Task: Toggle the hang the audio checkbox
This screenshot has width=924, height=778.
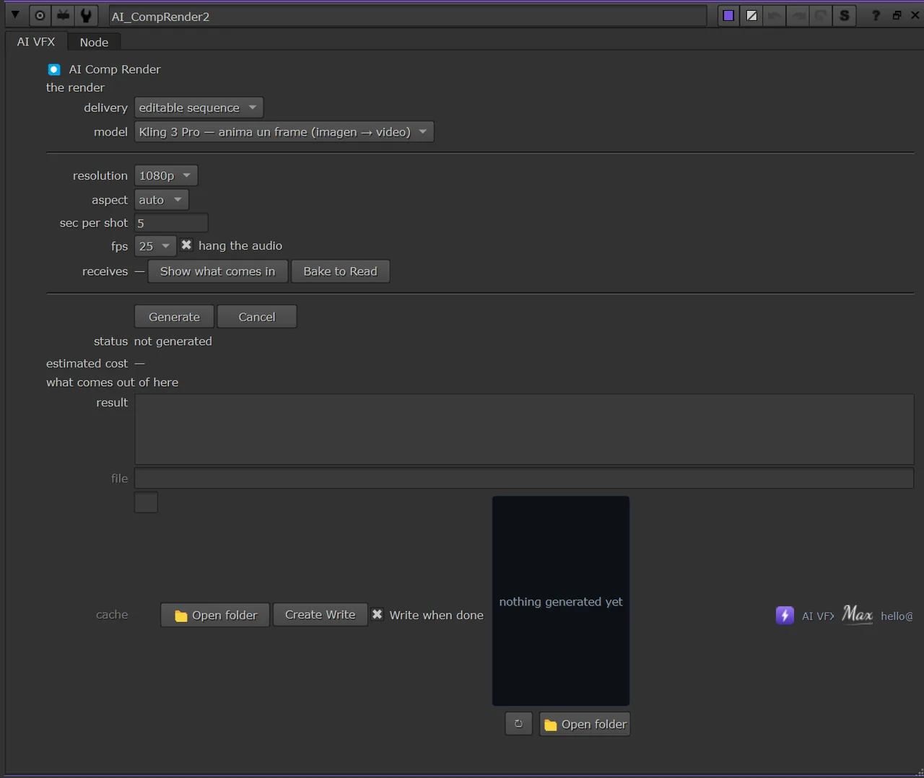Action: [186, 245]
